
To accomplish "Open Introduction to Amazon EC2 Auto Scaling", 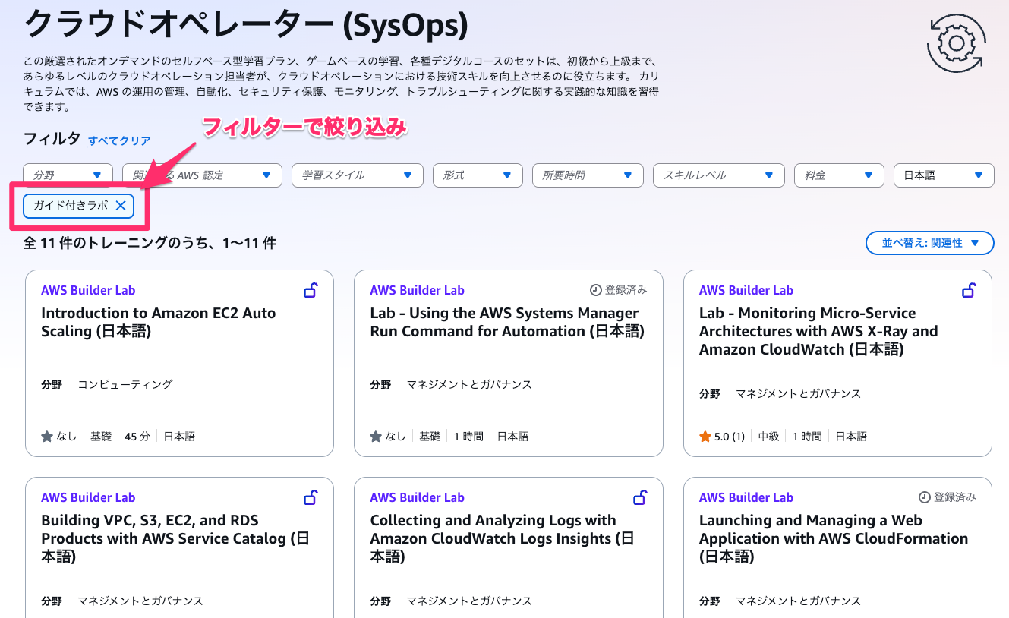I will [158, 322].
